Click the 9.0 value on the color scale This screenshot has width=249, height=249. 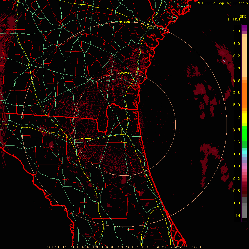click(237, 43)
